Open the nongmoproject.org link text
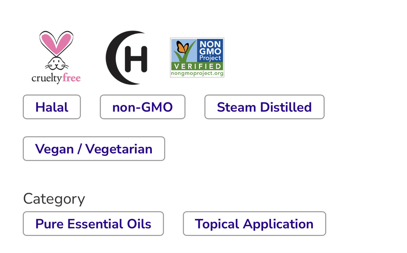407x253 pixels. point(197,73)
